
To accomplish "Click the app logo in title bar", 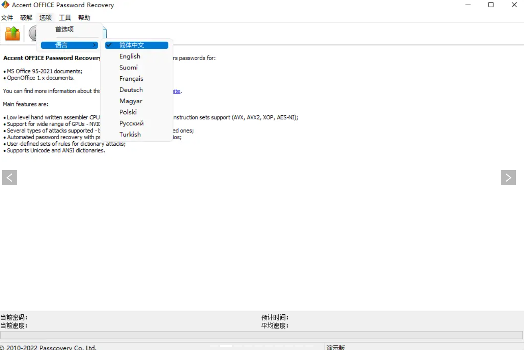I will coord(5,5).
